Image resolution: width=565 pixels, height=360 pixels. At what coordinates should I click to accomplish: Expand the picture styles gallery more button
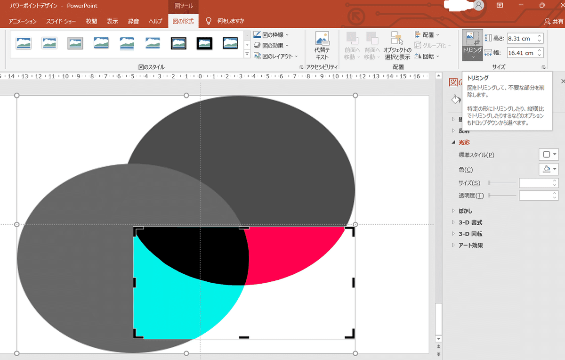coord(247,54)
